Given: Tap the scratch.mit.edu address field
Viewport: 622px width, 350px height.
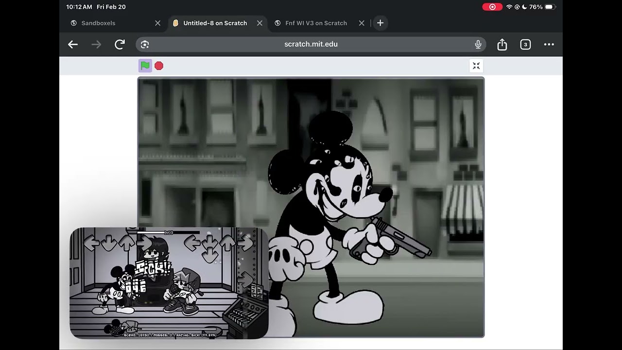Looking at the screenshot, I should 311,44.
